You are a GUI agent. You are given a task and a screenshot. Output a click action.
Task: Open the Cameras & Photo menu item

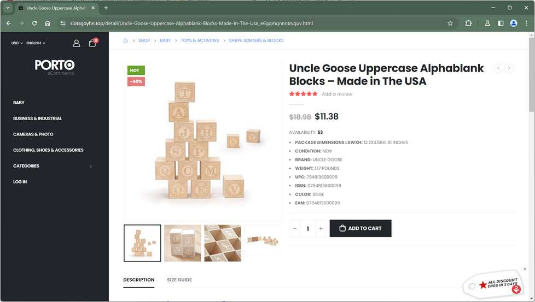[33, 134]
